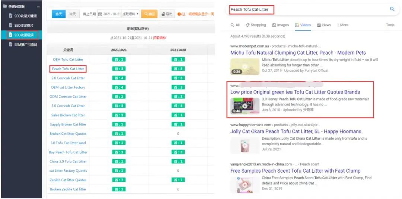Expand the More search options menu
The height and width of the screenshot is (199, 402).
pos(342,25)
